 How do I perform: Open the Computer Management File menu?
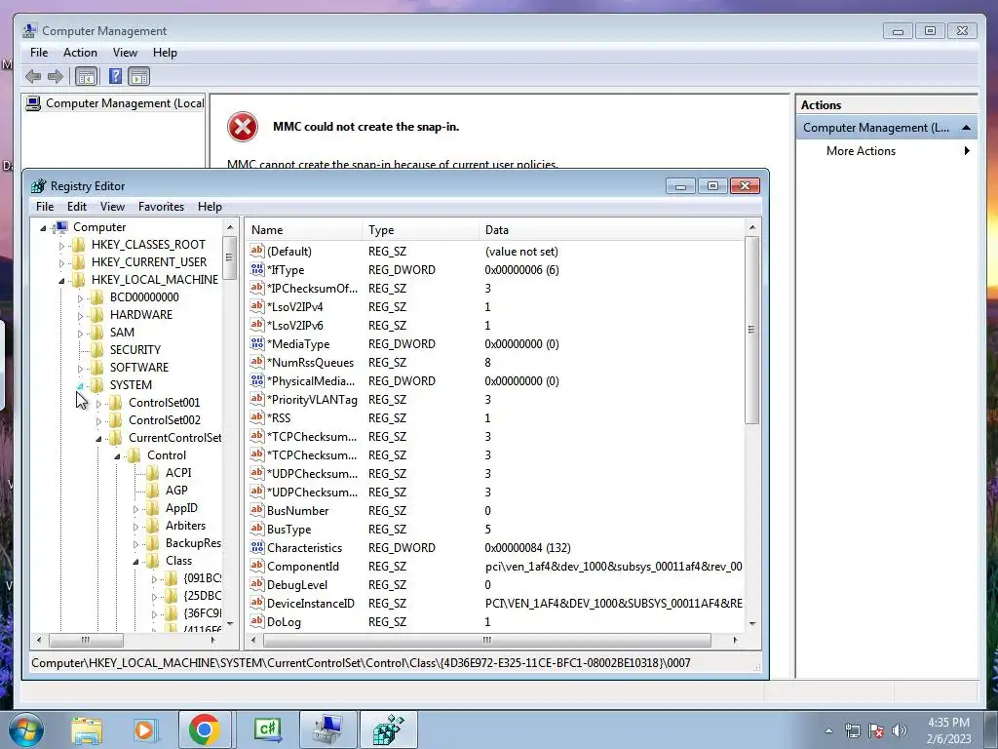click(39, 53)
